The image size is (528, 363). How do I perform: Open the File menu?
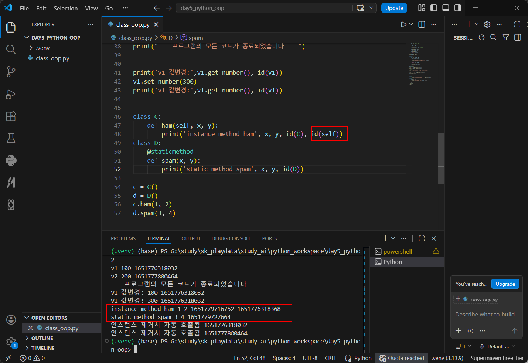pos(24,8)
